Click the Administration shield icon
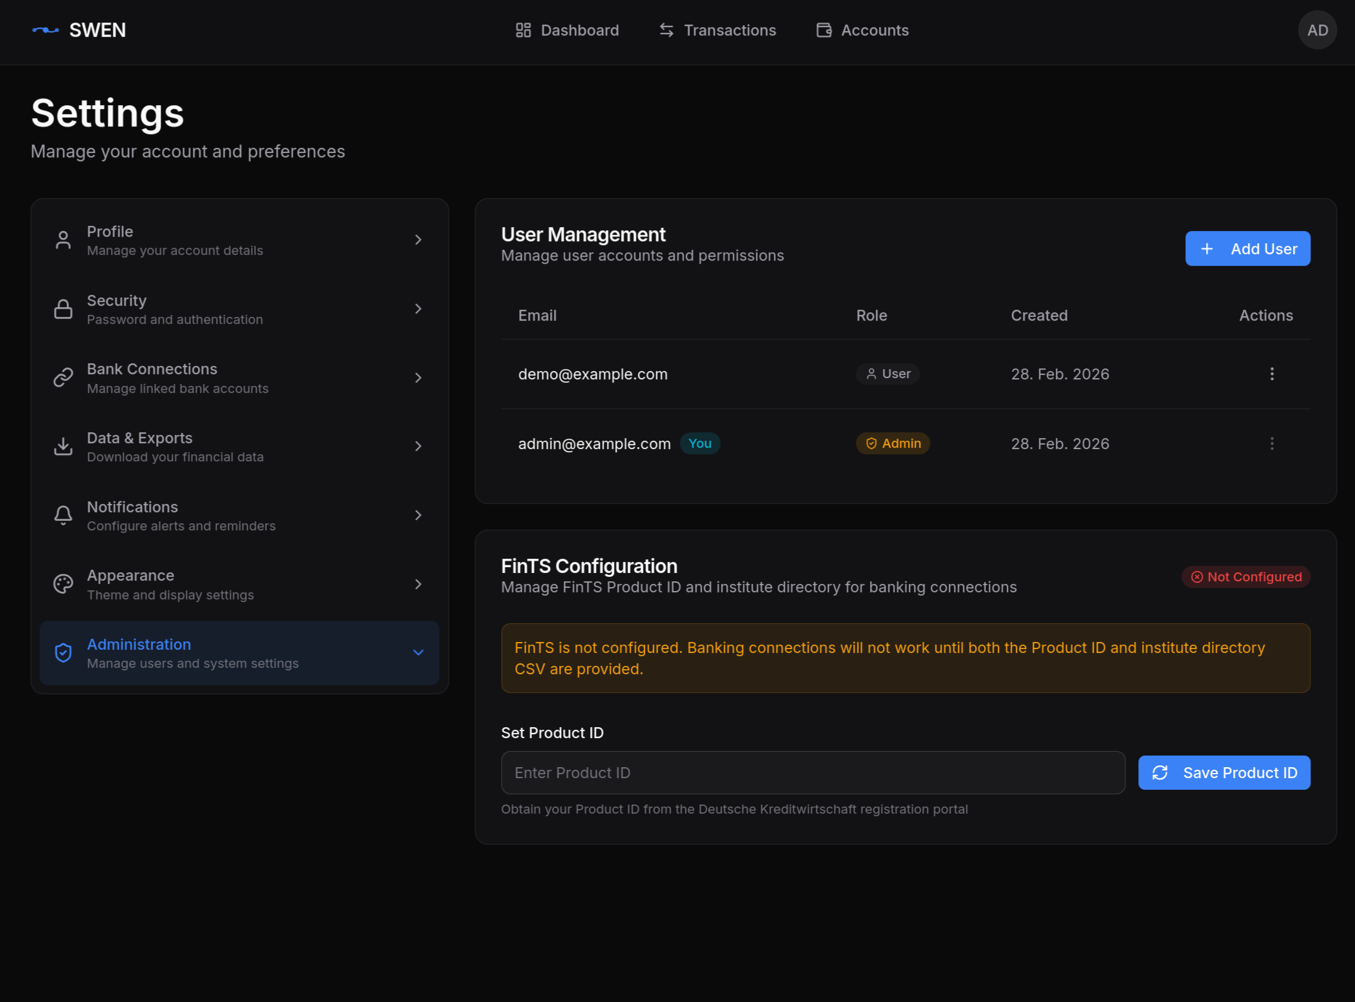The width and height of the screenshot is (1355, 1002). pyautogui.click(x=63, y=653)
